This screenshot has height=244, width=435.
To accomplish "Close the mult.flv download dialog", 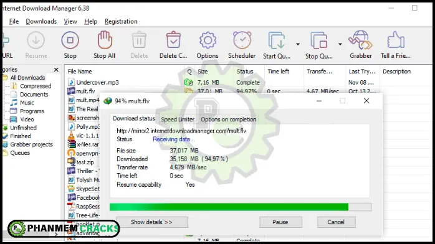I will tap(366, 101).
